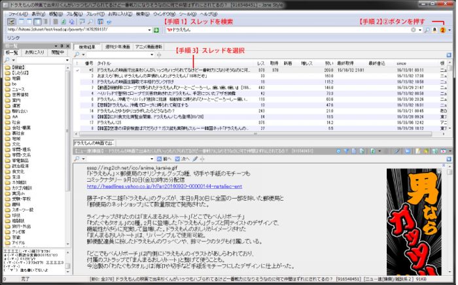Switch to the お気に入り tab in the board pane
This screenshot has width=458, height=285.
34,52
